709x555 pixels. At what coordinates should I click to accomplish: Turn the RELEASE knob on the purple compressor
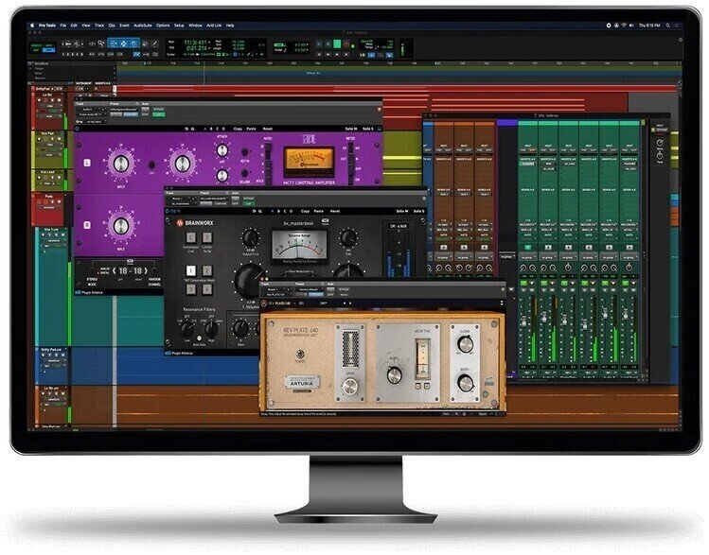pyautogui.click(x=222, y=175)
